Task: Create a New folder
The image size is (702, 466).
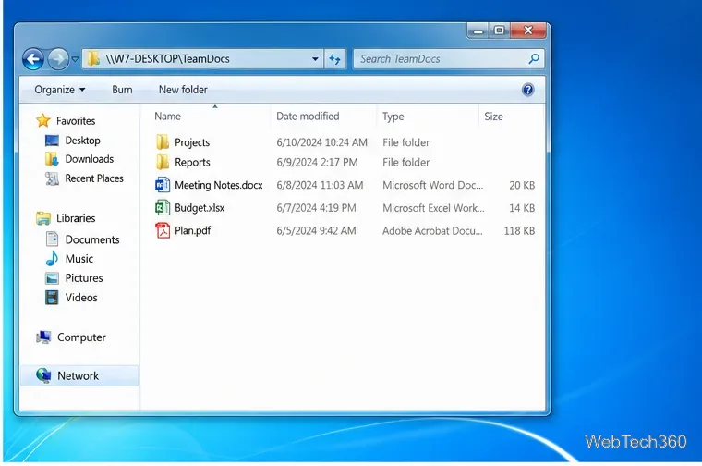Action: pos(183,90)
